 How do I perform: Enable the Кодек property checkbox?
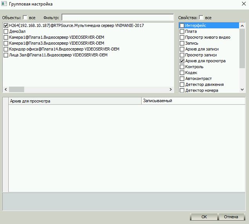point(182,73)
